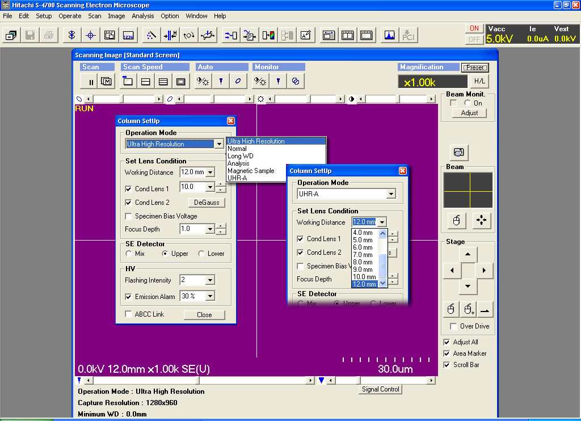Expand the Flashing Intensity dropdown
Screen dimensions: 581x421
[x=210, y=280]
